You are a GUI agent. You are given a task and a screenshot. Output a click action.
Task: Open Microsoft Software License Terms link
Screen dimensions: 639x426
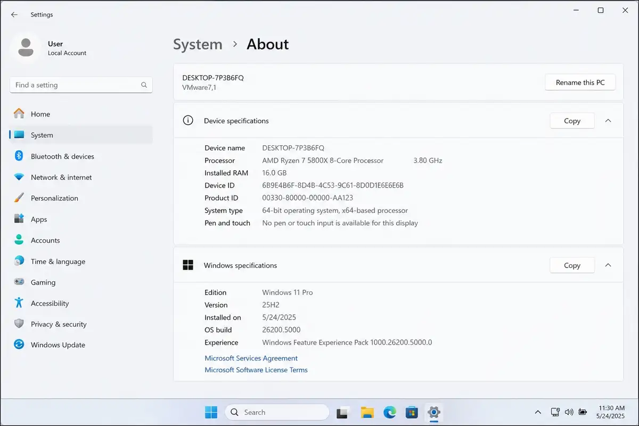click(256, 370)
